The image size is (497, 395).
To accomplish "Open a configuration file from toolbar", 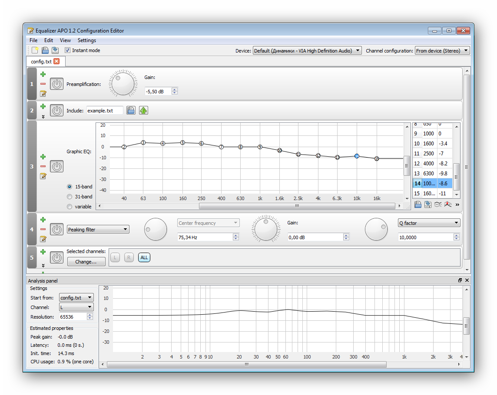I will 45,50.
